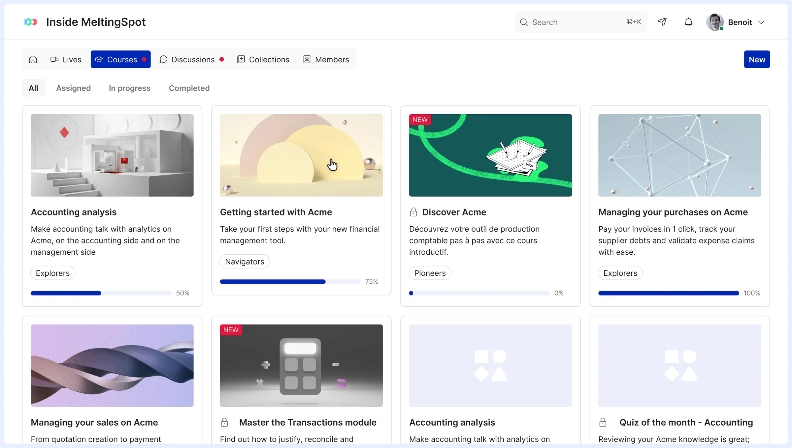Viewport: 792px width, 448px height.
Task: Switch to the Lives tab
Action: [x=66, y=59]
